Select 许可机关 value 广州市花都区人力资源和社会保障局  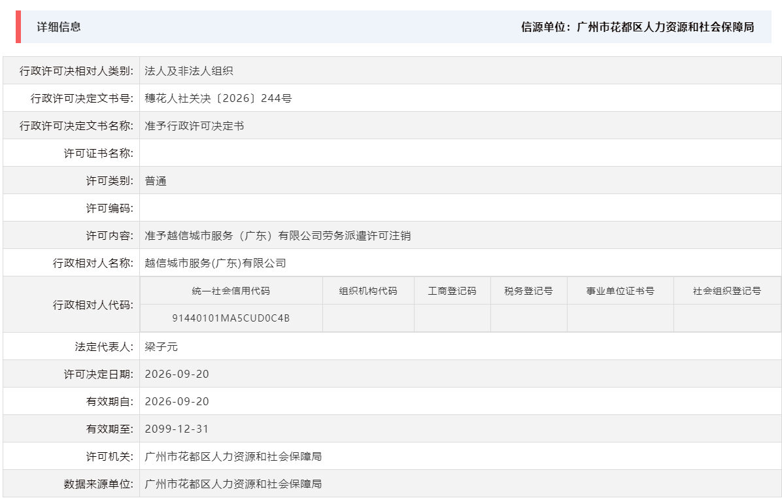tap(233, 456)
